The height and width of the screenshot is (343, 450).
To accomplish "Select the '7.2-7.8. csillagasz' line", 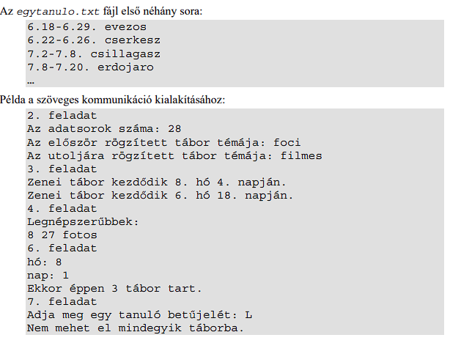I will click(x=94, y=54).
